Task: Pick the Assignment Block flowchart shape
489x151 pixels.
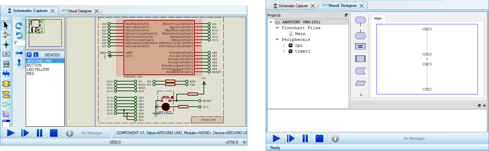Action: pos(360,46)
